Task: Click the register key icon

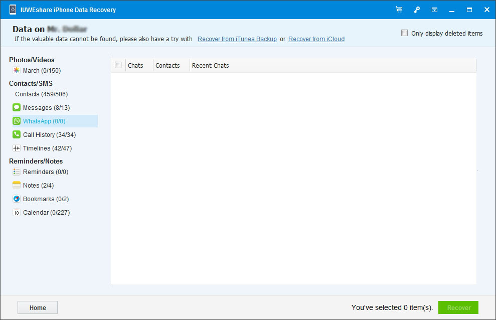Action: pyautogui.click(x=417, y=10)
